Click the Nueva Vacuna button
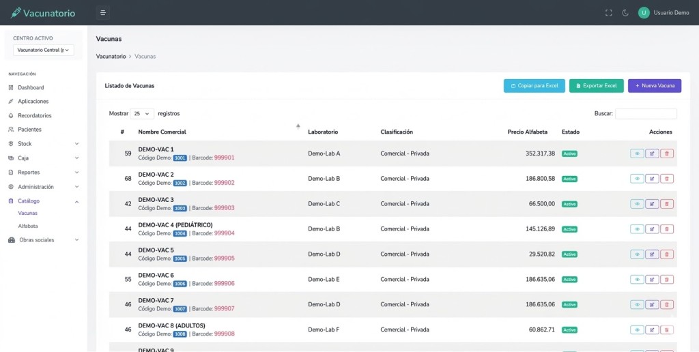The image size is (699, 352). pyautogui.click(x=654, y=86)
